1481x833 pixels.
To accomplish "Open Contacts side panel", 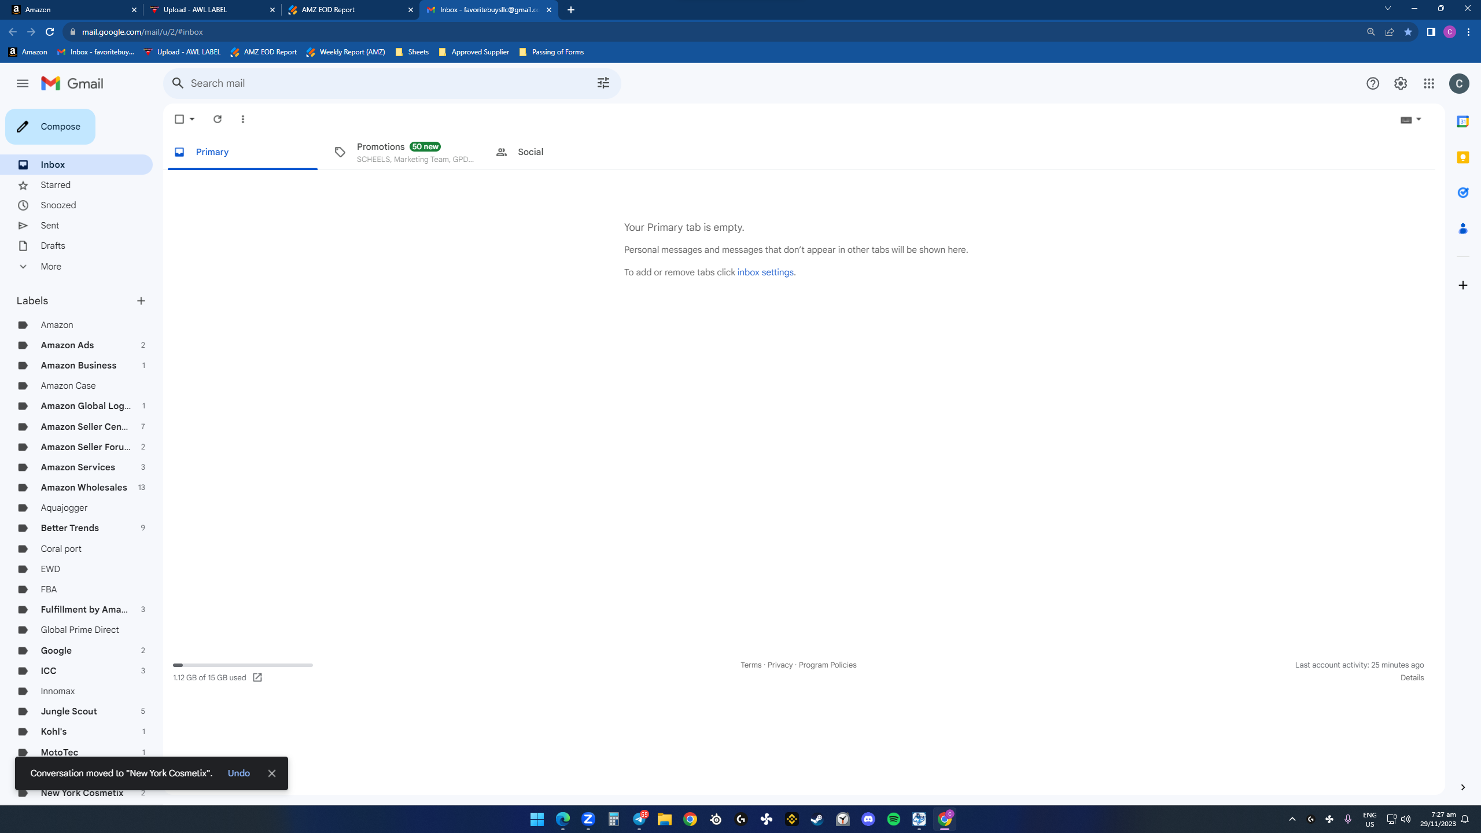I will (1462, 228).
